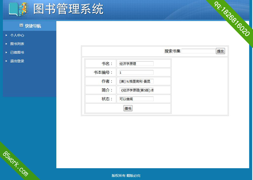Screen dimensions: 253x180
Task: Click the arrow bullet beside 个人中心
Action: (6, 35)
